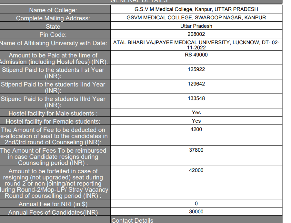Click Yes for female hostel facility
Viewport: 291px width, 223px height.
point(196,121)
